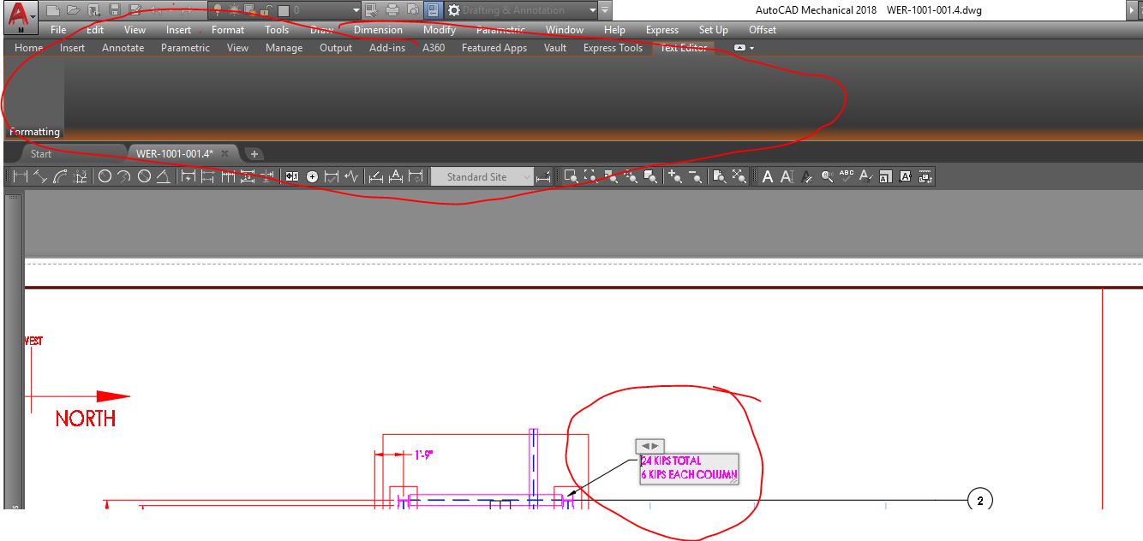Open the layer list dropdown showing layer 0
Screen dimensions: 1143x541
pyautogui.click(x=356, y=9)
